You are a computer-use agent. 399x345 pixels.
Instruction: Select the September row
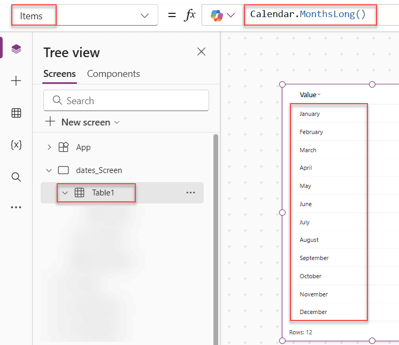point(314,258)
